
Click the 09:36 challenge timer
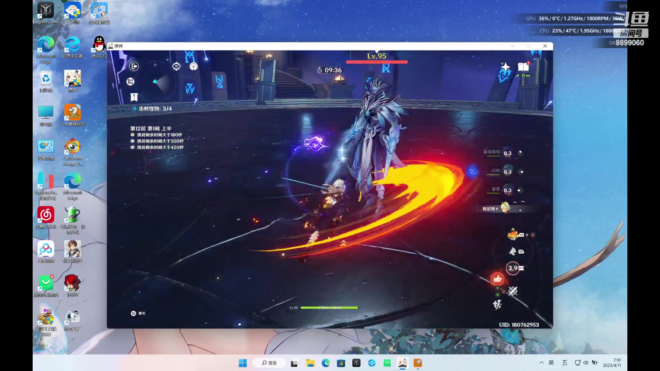pyautogui.click(x=329, y=70)
